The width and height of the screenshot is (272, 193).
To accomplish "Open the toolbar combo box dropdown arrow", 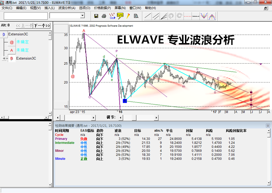I will (x=82, y=16).
